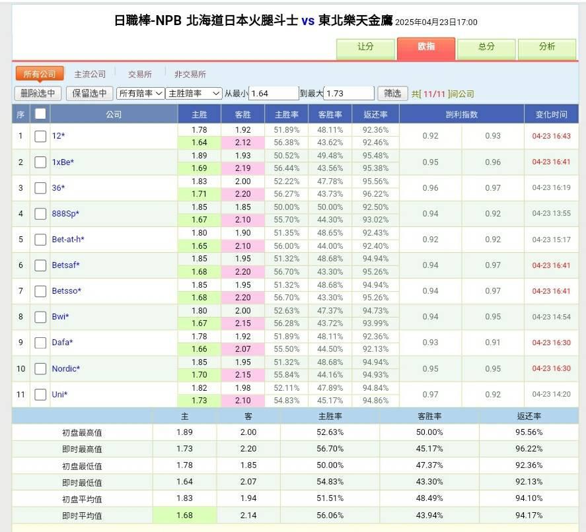Check the Uni* row checkbox
Viewport: 586px width, 532px height.
[x=40, y=395]
